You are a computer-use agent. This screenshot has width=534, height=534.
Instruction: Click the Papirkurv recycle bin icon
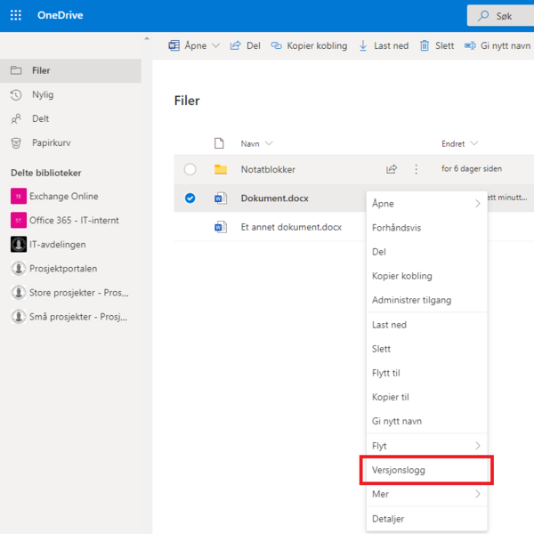click(16, 143)
